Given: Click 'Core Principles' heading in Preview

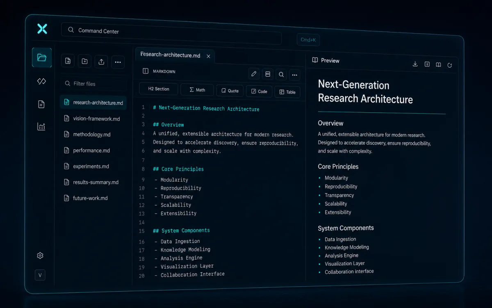Looking at the screenshot, I should pos(338,167).
